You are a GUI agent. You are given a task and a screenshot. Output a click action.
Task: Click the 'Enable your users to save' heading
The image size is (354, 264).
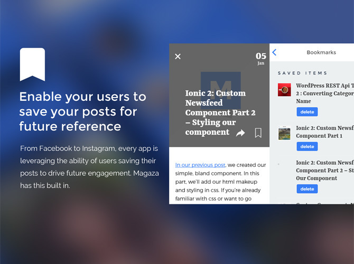tap(82, 111)
